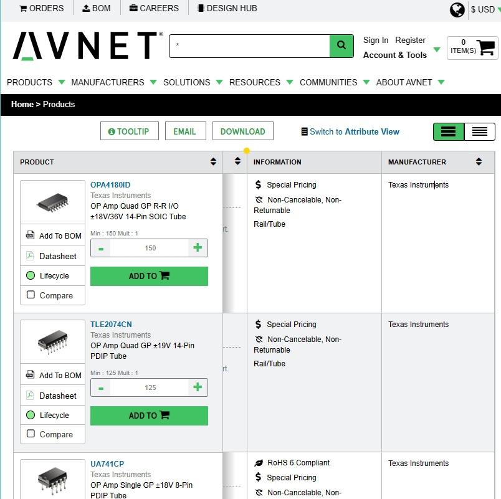Click the Special Pricing dollar icon for OPA4180ID
This screenshot has height=499, width=501.
click(258, 184)
